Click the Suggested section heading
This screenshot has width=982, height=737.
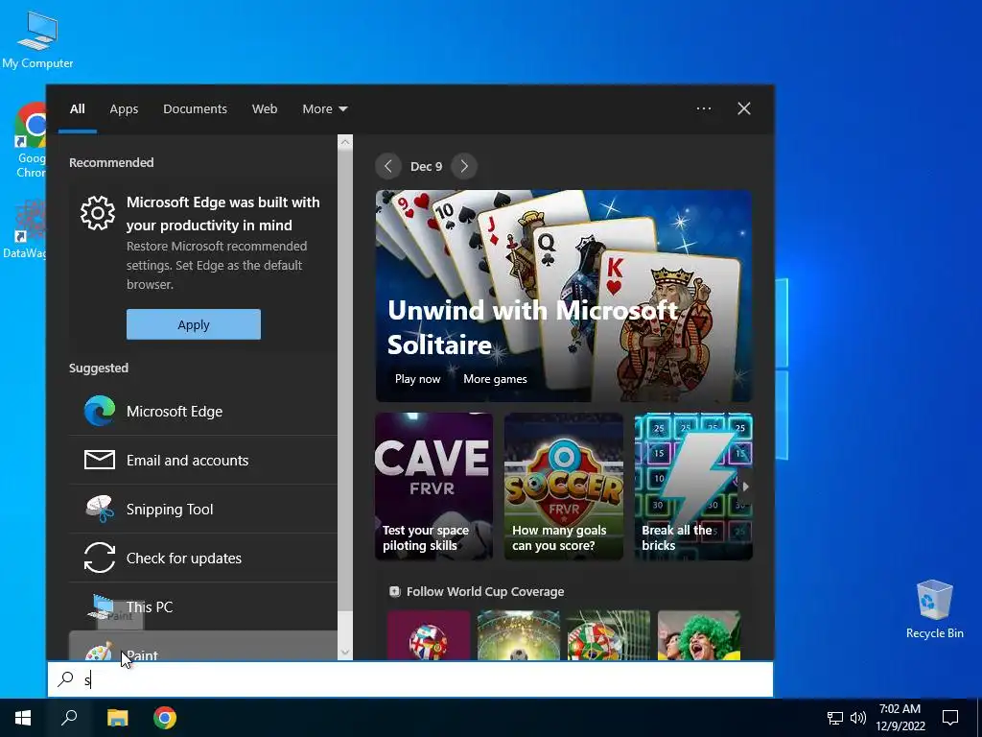pos(99,368)
